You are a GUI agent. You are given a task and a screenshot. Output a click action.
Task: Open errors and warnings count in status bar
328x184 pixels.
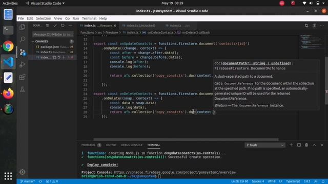coord(52,181)
